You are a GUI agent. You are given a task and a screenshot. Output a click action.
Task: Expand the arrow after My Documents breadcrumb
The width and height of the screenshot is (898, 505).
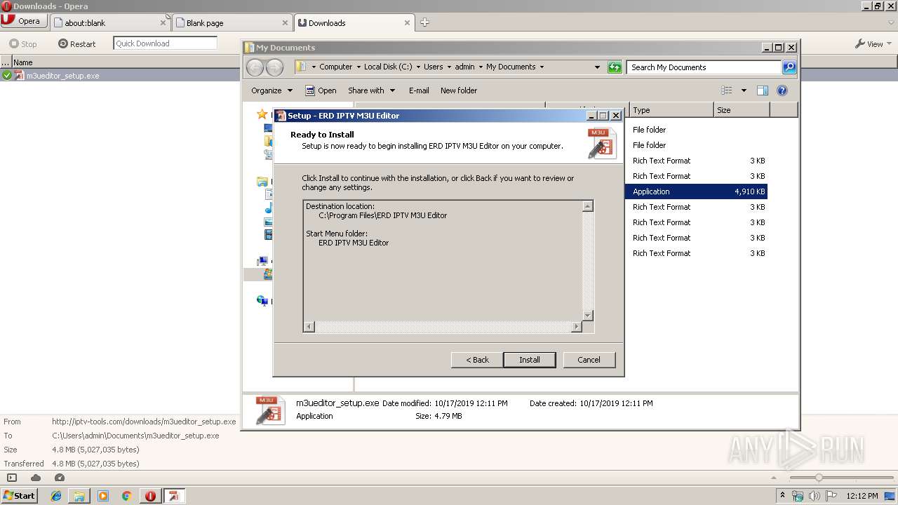click(x=542, y=67)
